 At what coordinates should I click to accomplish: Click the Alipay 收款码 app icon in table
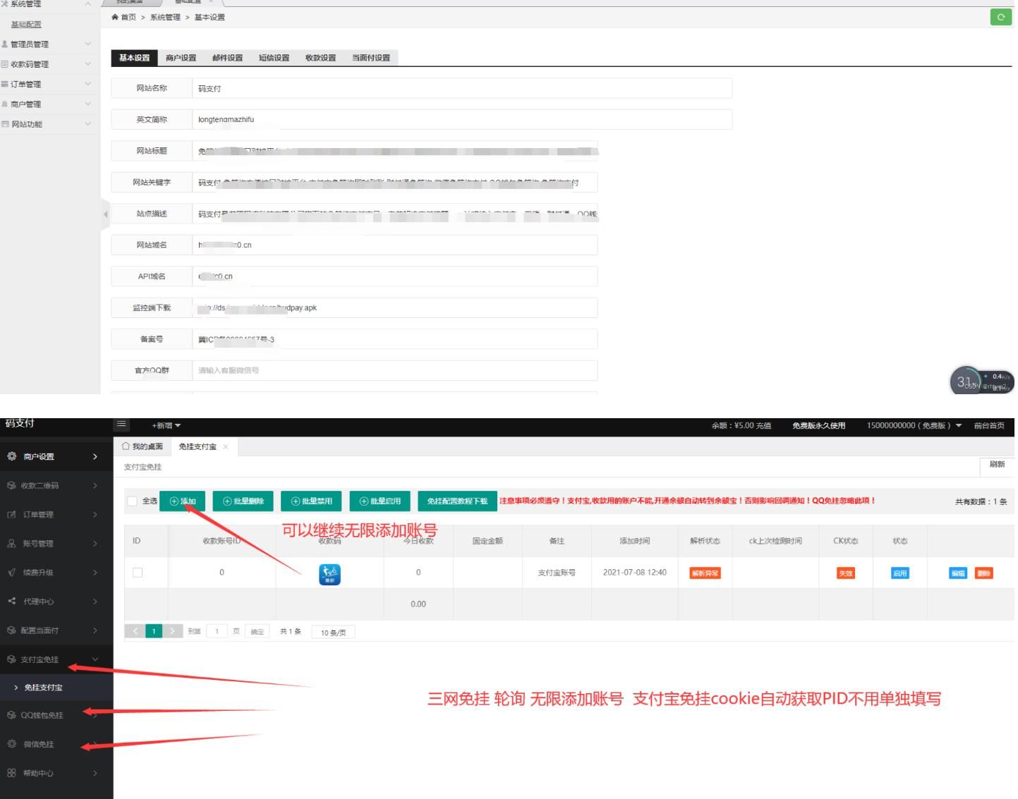[x=329, y=573]
